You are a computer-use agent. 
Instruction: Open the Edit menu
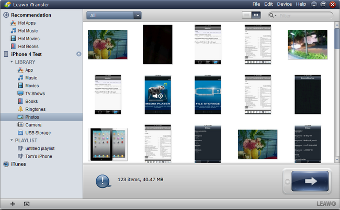[x=268, y=4]
